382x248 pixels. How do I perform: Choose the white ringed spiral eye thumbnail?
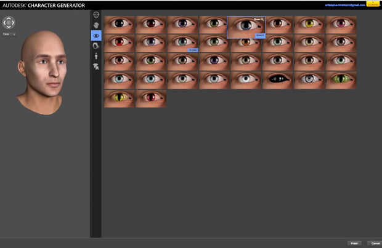tap(309, 80)
